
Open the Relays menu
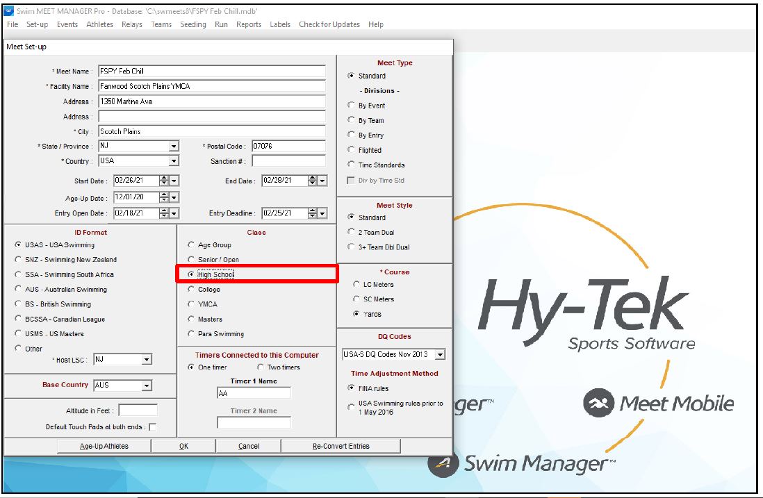[x=132, y=24]
